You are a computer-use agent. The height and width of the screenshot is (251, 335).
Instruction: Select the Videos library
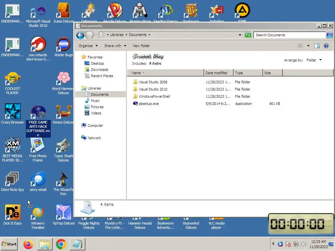(93, 113)
